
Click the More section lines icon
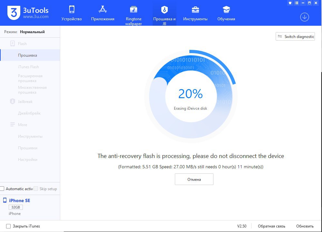[x=13, y=125]
